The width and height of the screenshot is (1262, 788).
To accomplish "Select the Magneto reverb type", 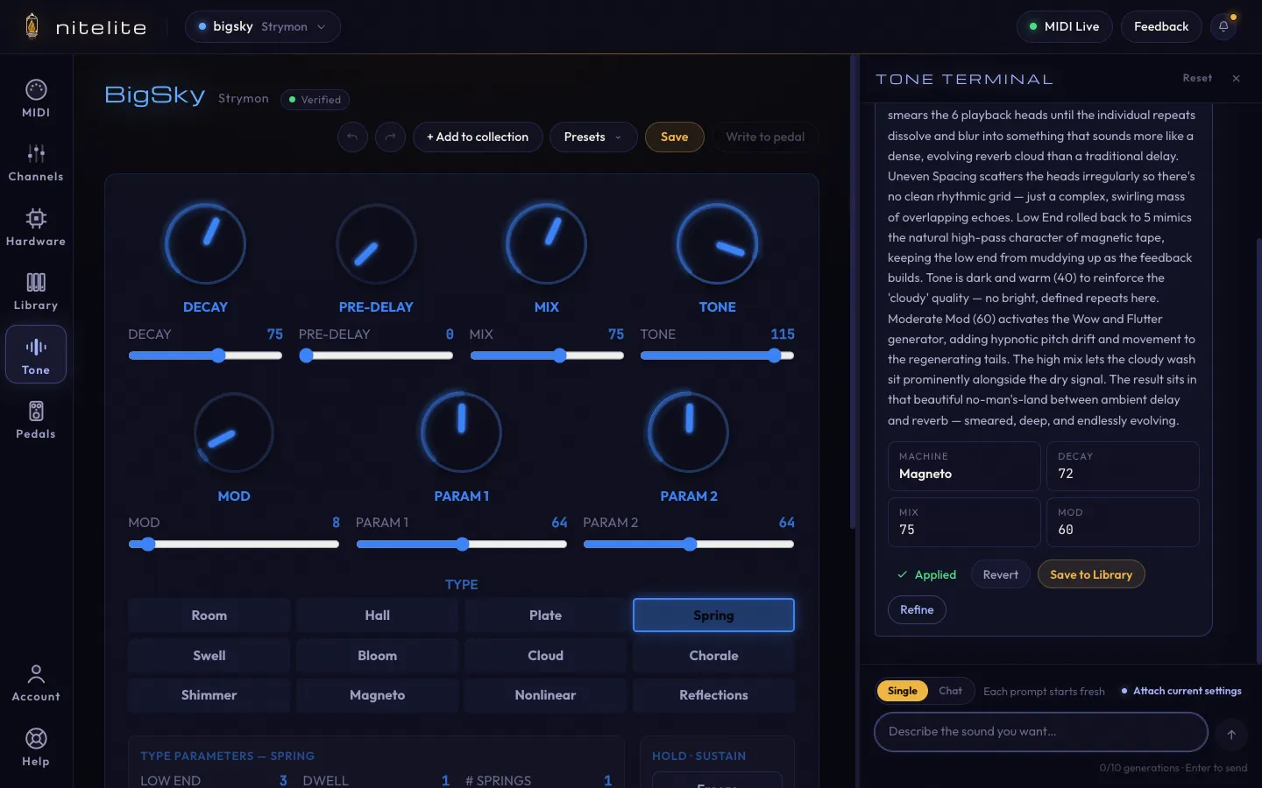I will click(377, 695).
